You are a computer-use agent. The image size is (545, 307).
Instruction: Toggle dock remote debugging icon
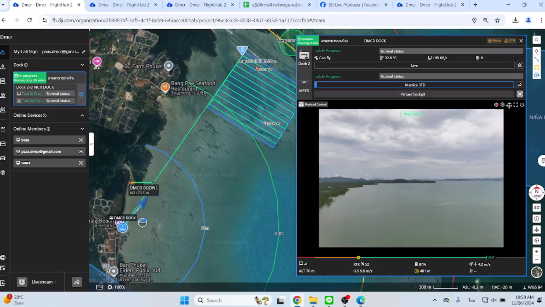[520, 65]
